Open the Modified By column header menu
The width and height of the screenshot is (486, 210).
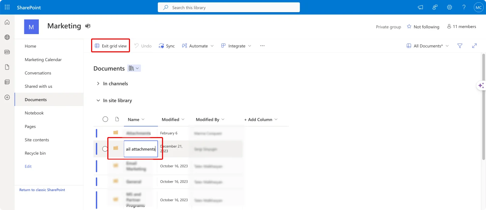click(210, 120)
